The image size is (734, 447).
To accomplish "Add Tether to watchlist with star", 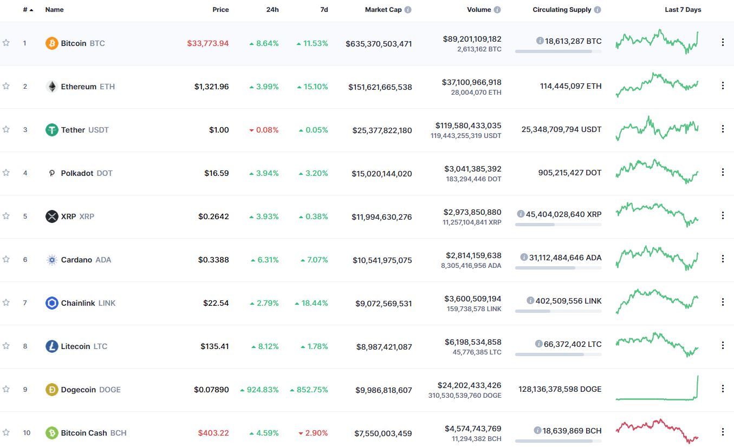I will pos(6,129).
